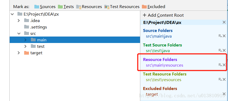Remove target from Excluded Folders
This screenshot has width=228, height=101.
pyautogui.click(x=224, y=94)
